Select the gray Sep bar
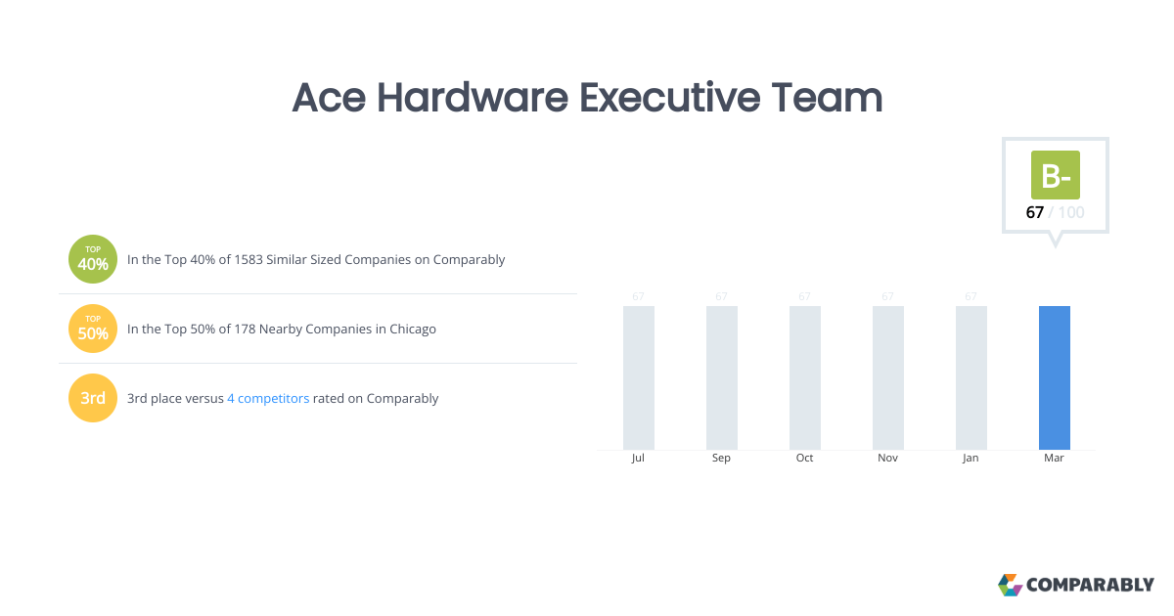Image resolution: width=1174 pixels, height=616 pixels. point(722,377)
